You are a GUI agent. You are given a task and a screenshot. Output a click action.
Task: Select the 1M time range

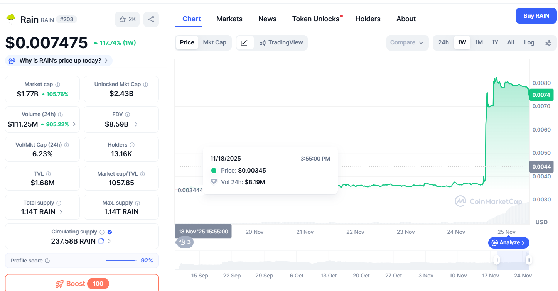point(479,42)
